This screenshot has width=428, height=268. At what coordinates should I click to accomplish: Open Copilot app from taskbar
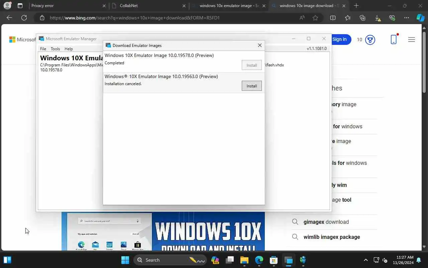point(215,260)
